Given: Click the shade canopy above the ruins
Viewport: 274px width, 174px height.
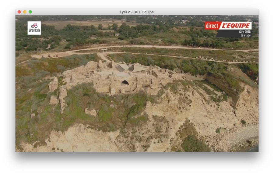Looking at the screenshot, I should [133, 67].
